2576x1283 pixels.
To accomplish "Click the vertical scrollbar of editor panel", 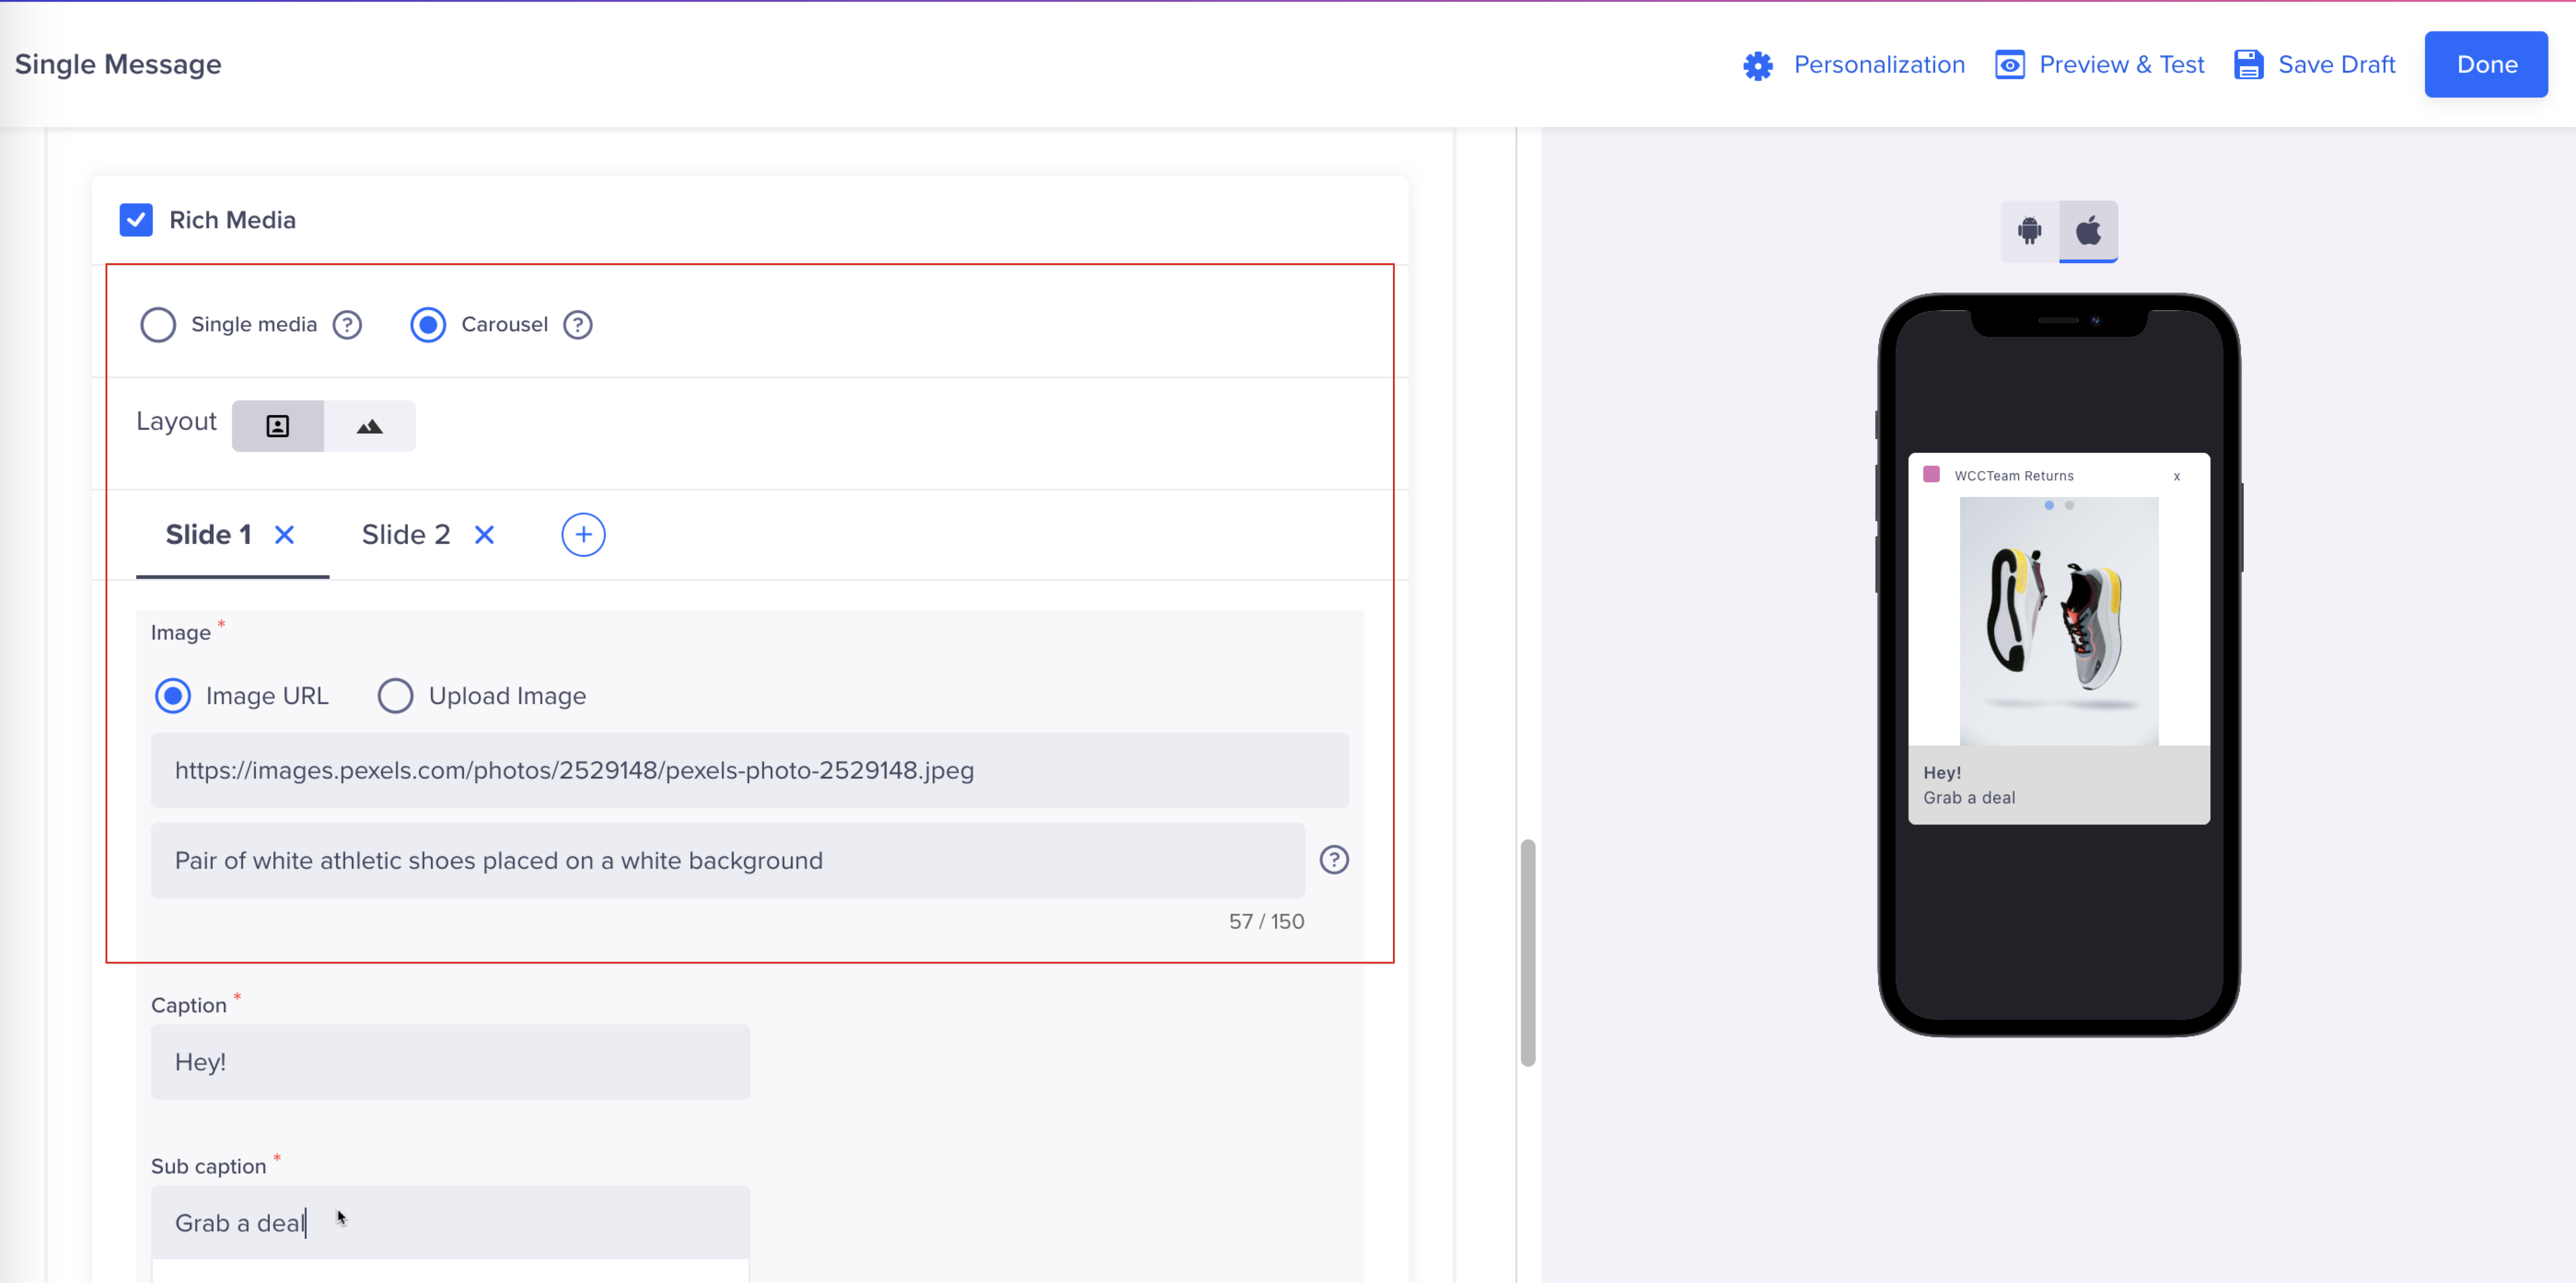I will pos(1527,953).
